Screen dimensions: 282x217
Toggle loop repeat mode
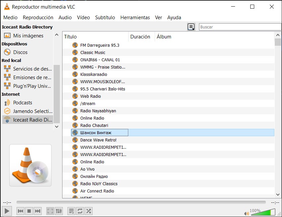(80, 211)
